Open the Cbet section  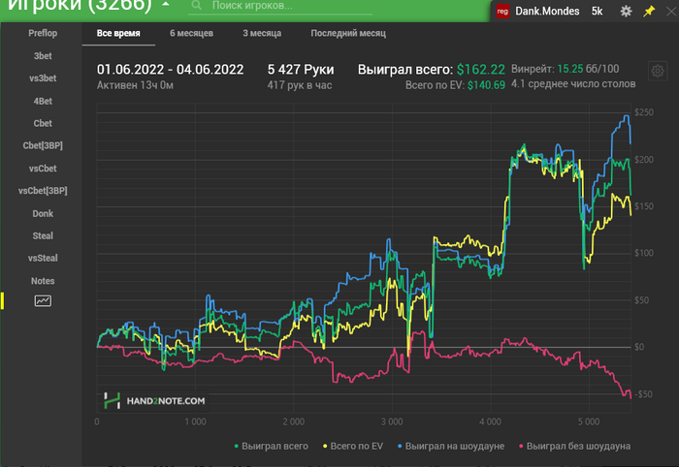[x=43, y=123]
